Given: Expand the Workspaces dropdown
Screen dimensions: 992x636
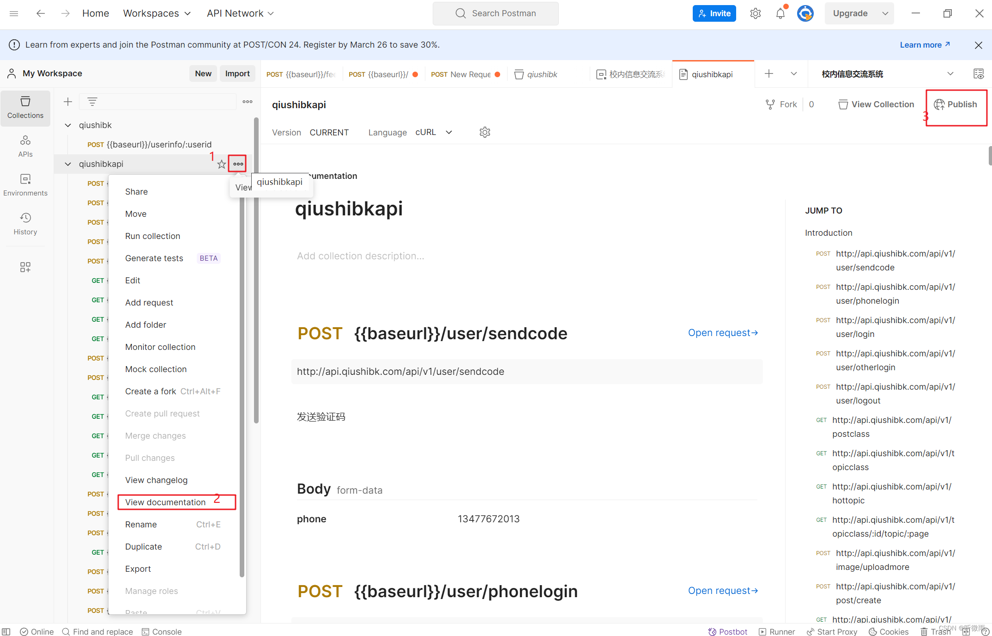Looking at the screenshot, I should [x=157, y=13].
